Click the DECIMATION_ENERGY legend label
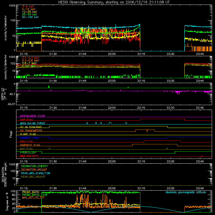 (x=34, y=166)
